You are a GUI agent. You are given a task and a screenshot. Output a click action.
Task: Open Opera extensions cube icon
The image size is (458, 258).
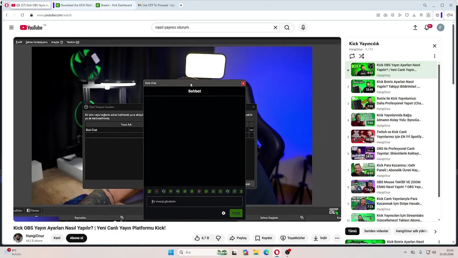437,15
